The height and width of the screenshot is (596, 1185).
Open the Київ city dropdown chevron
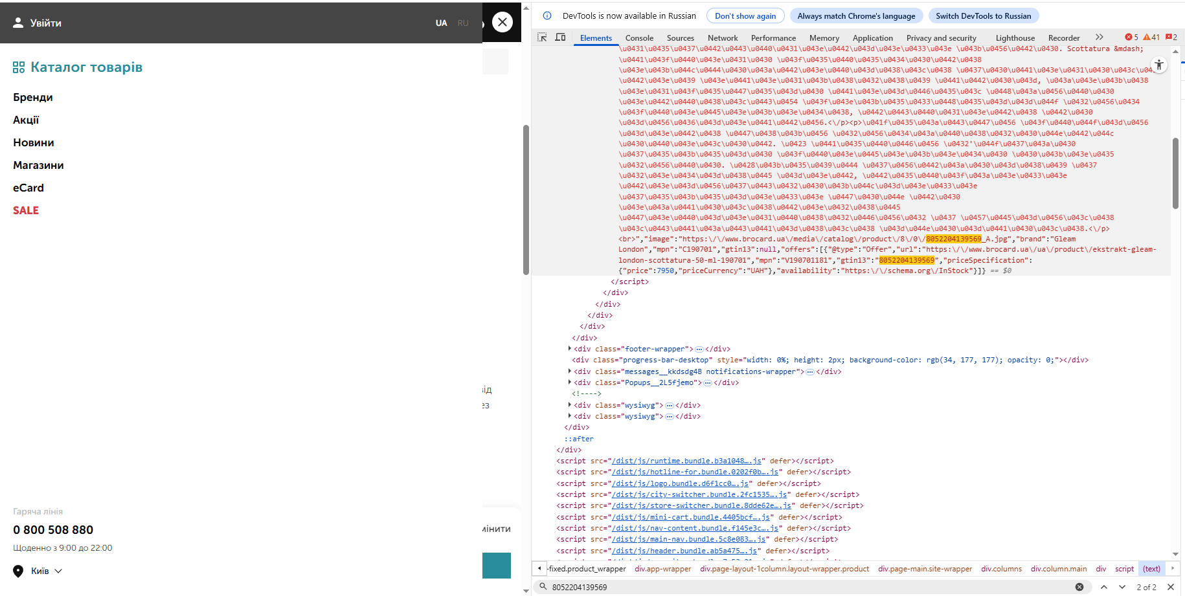pos(58,571)
